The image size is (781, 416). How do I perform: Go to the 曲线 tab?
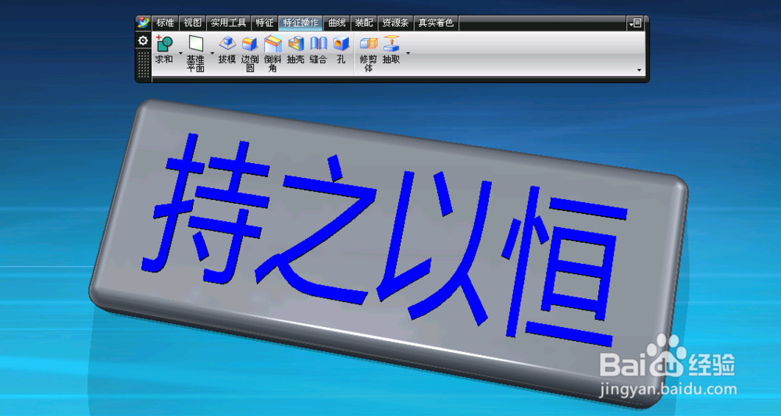(337, 23)
